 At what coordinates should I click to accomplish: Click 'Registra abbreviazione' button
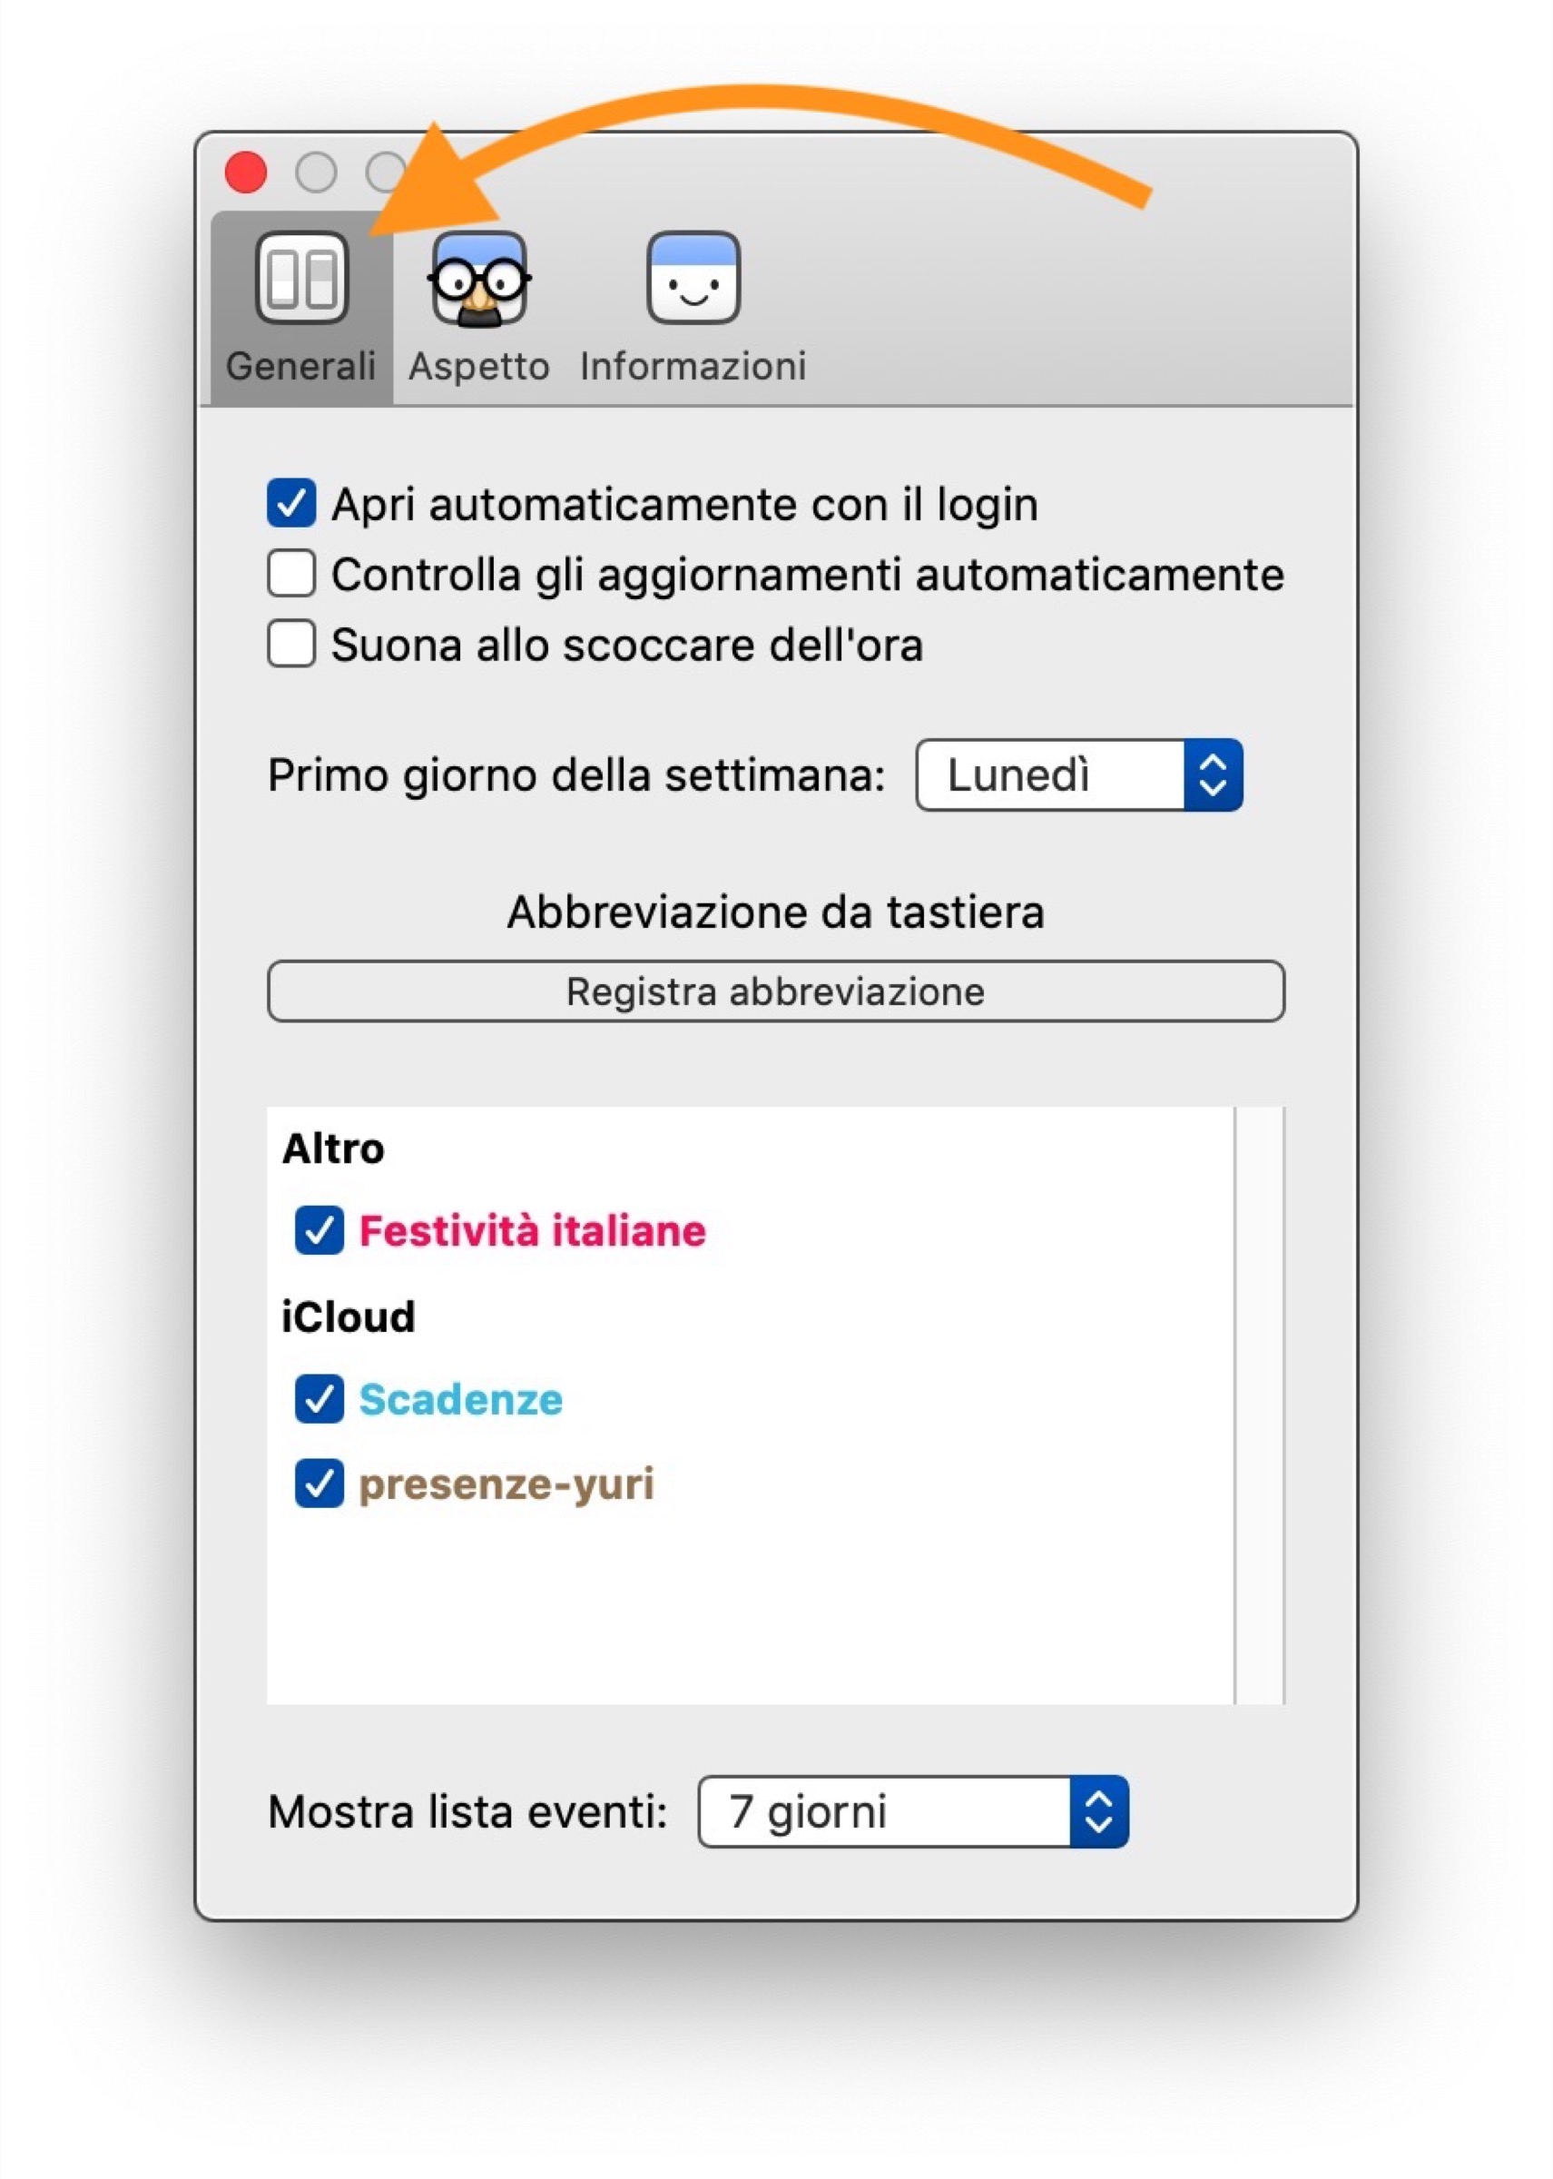[775, 992]
